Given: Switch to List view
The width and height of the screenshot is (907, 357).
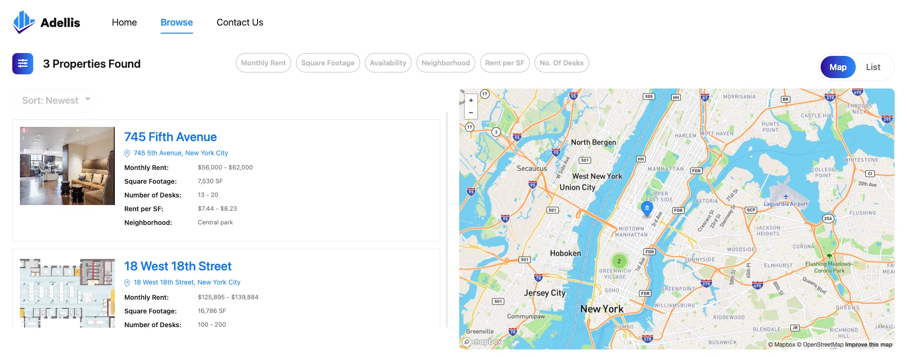Looking at the screenshot, I should (873, 67).
